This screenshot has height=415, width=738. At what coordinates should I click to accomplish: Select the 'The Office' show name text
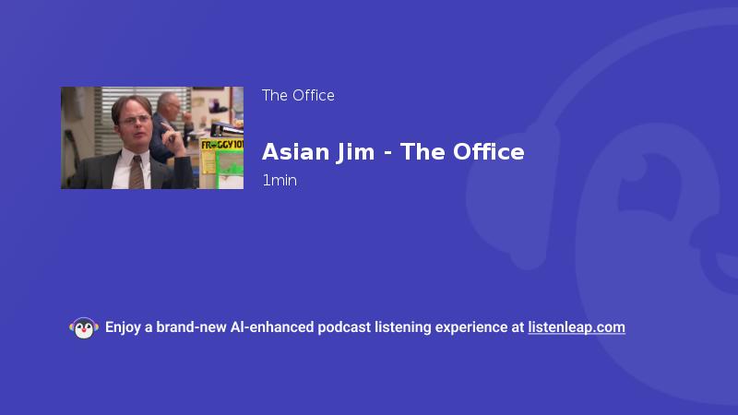298,96
